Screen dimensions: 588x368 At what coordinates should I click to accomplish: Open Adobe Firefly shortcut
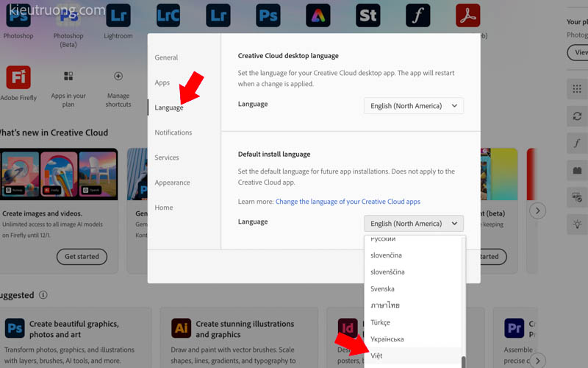tap(18, 77)
